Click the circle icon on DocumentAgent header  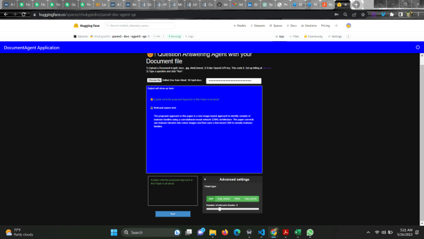[x=418, y=47]
